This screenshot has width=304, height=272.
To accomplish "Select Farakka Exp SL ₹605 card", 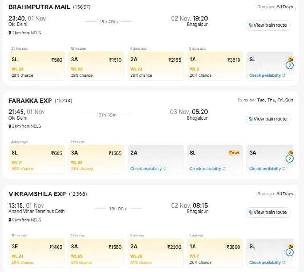I will click(37, 159).
